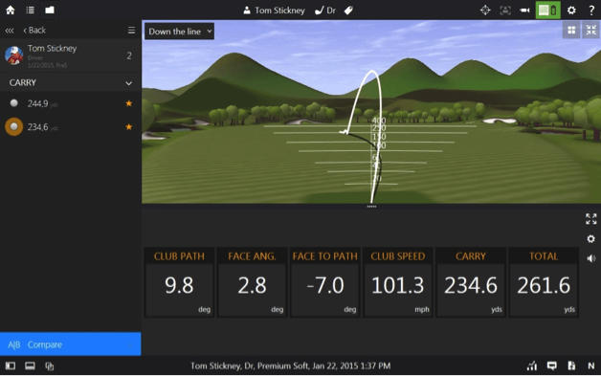The height and width of the screenshot is (376, 601).
Task: Toggle the star on the 234.6 shot
Action: coord(129,127)
